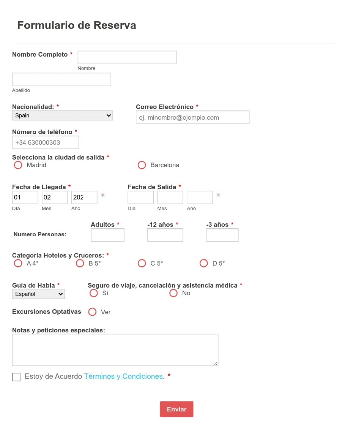353x427 pixels.
Task: Click the Términos y Condiciones link
Action: tap(123, 376)
